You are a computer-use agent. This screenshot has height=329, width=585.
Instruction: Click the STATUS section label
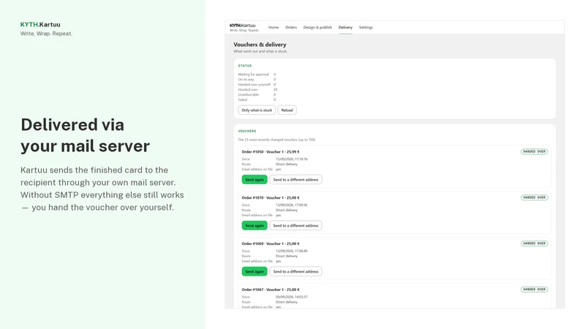point(245,66)
